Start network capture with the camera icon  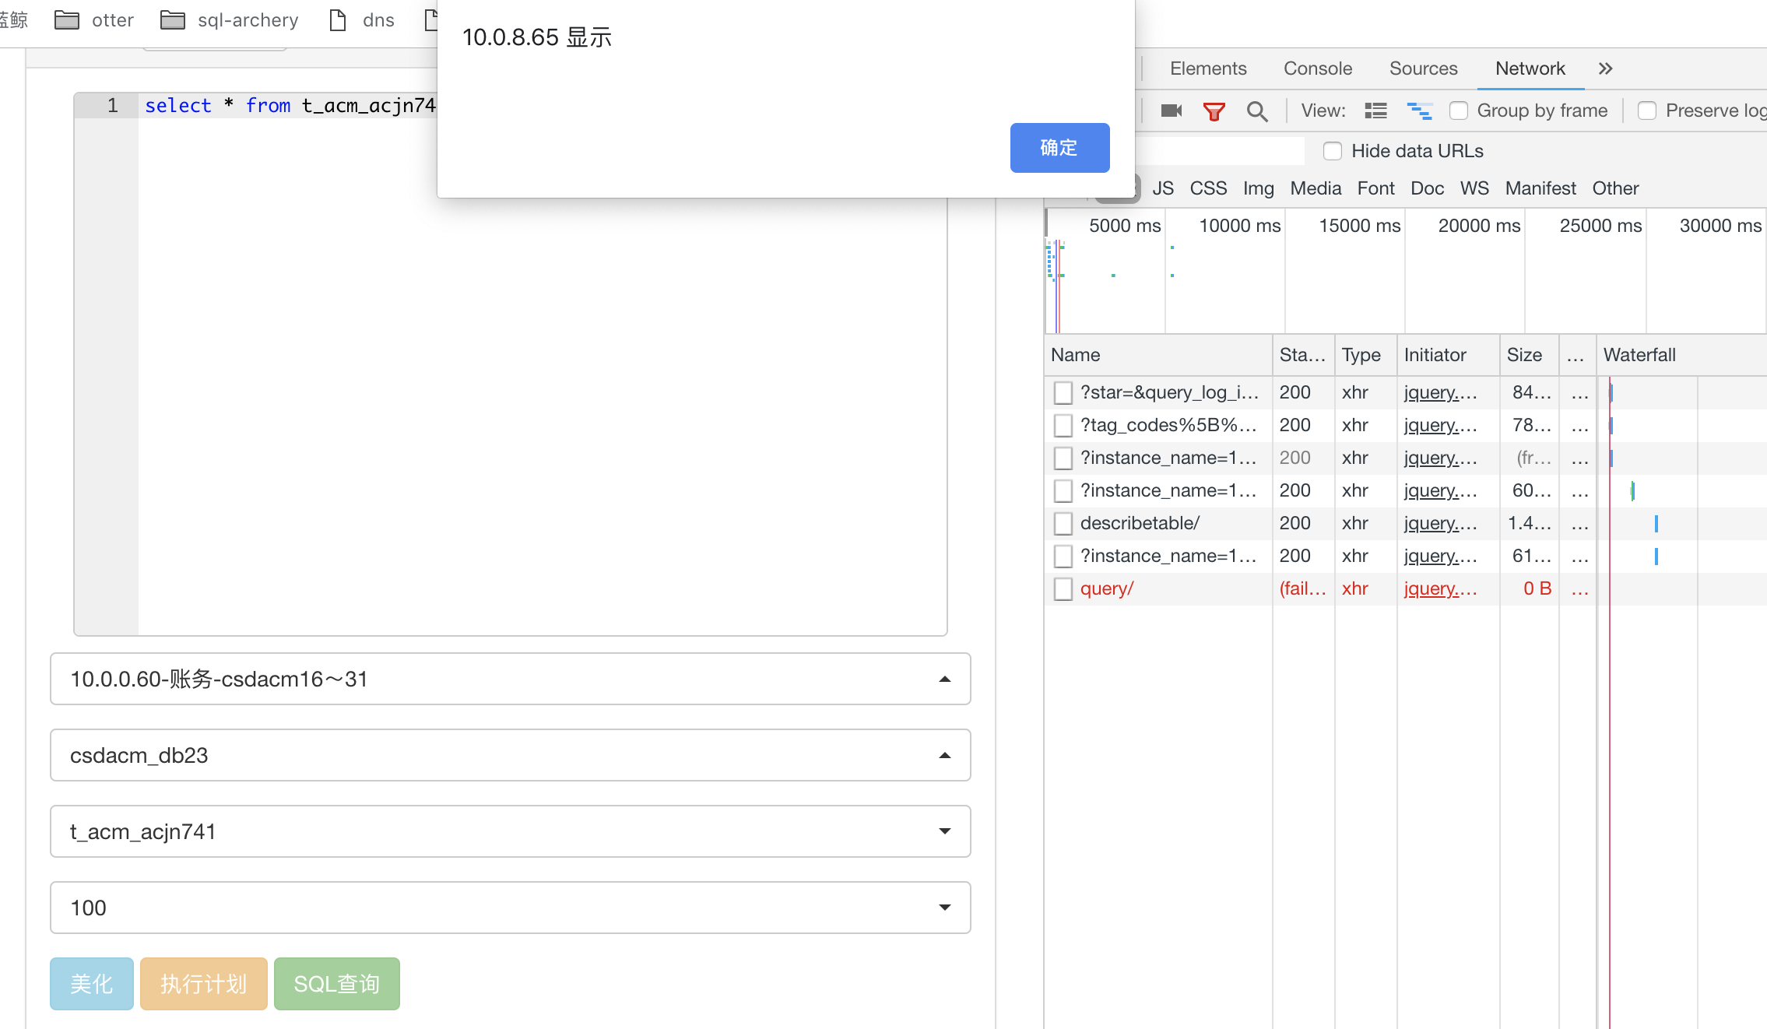tap(1172, 111)
